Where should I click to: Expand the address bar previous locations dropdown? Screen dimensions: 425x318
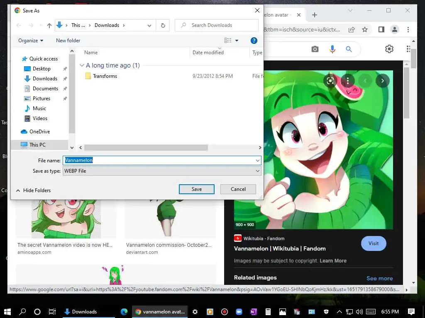click(149, 25)
